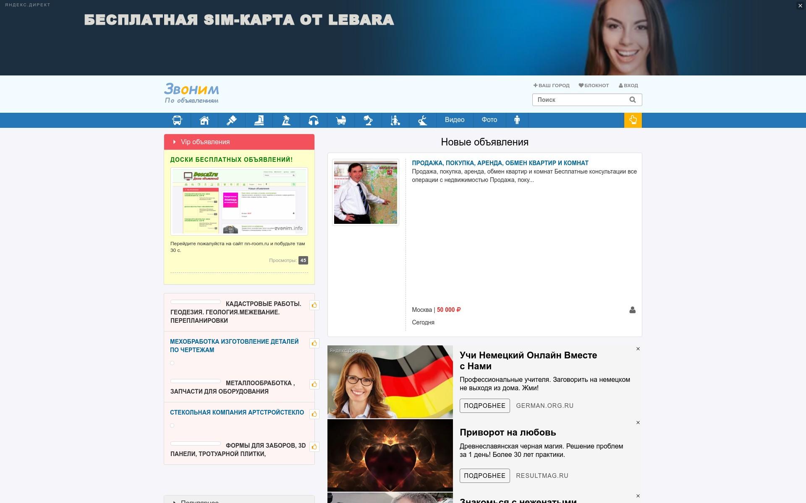Click the Приворот на любовь headline

point(508,433)
